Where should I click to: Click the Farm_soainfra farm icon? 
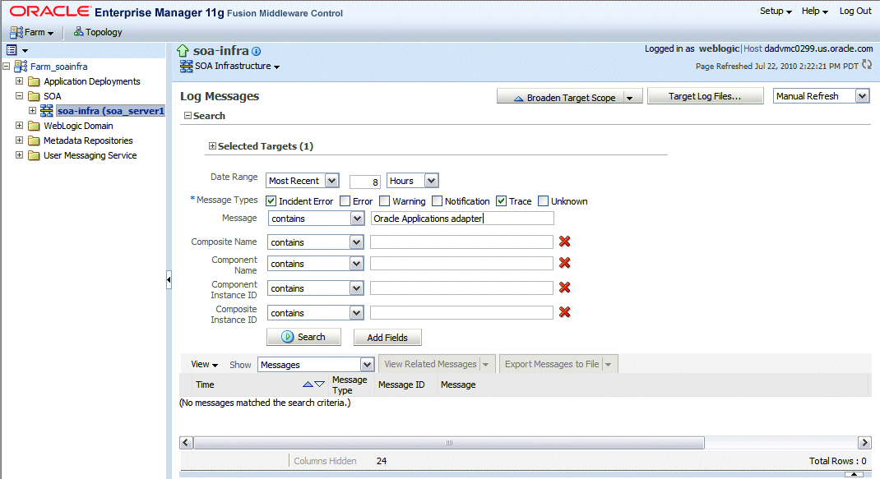(21, 67)
